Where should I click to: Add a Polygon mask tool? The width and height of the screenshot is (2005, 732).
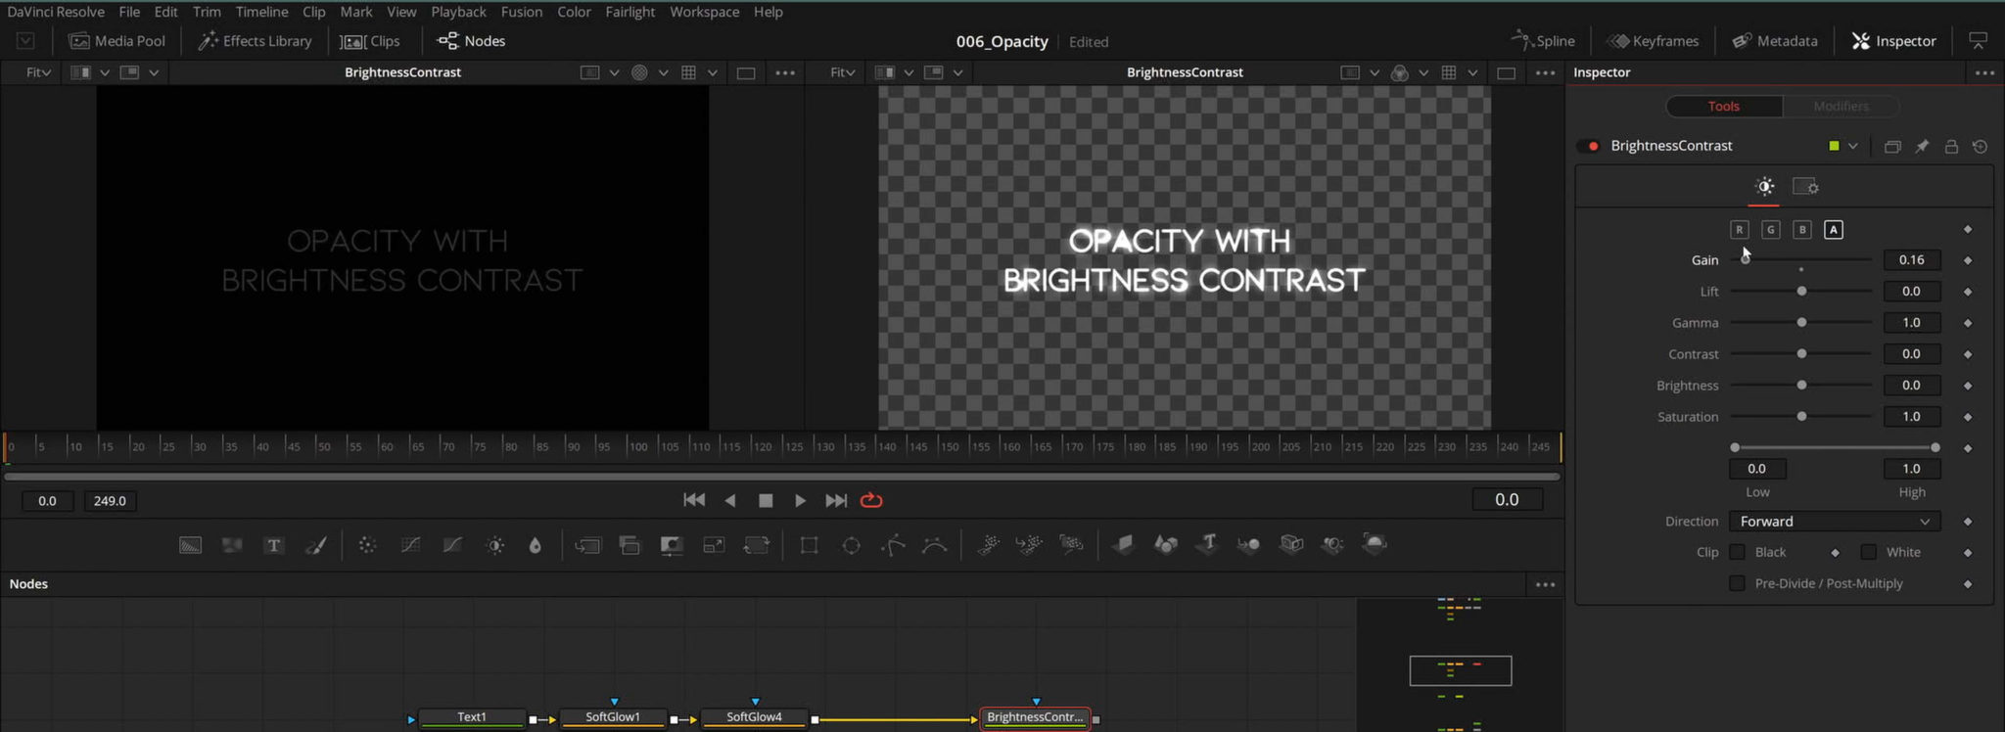[893, 545]
